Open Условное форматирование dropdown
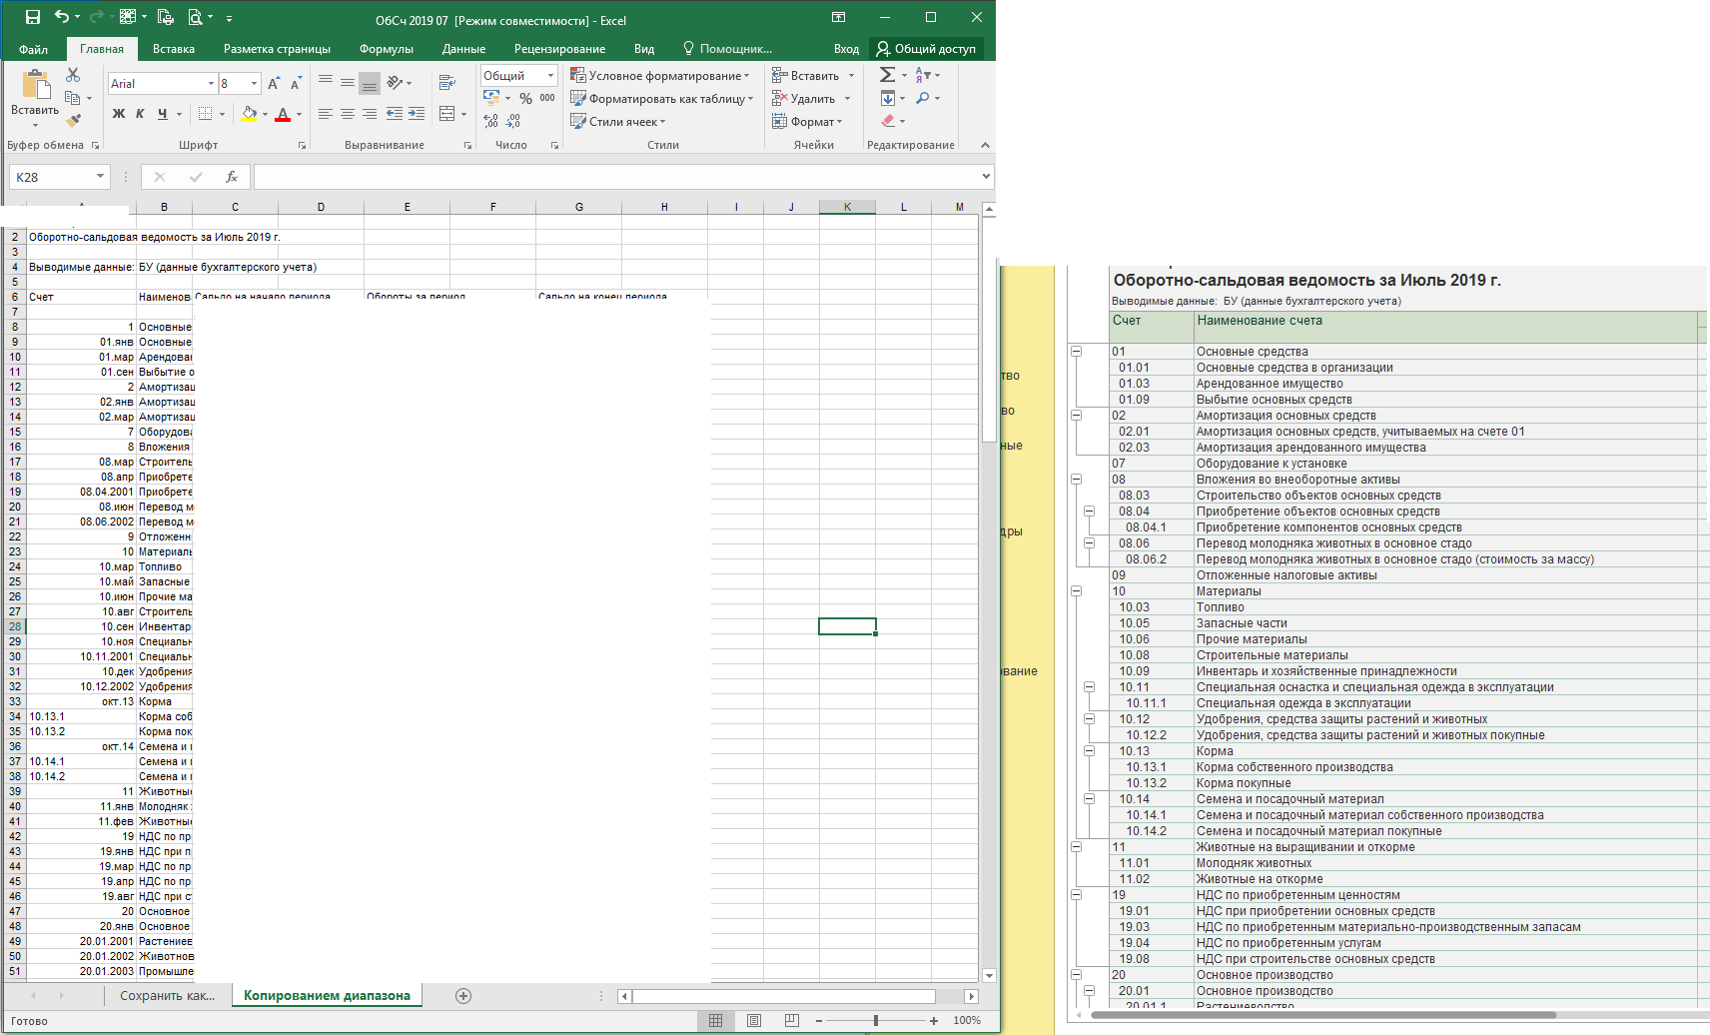Image resolution: width=1710 pixels, height=1035 pixels. click(659, 75)
